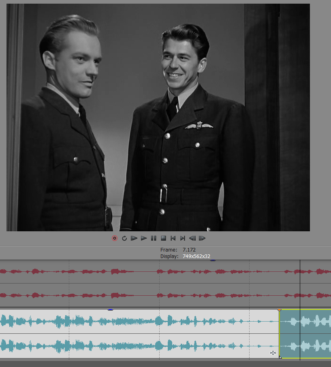This screenshot has width=331, height=367.
Task: Start playback with the Play button
Action: 144,238
